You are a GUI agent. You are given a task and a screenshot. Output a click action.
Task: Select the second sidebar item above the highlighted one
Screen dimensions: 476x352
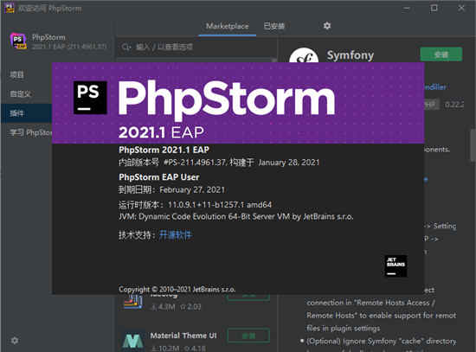[x=21, y=94]
